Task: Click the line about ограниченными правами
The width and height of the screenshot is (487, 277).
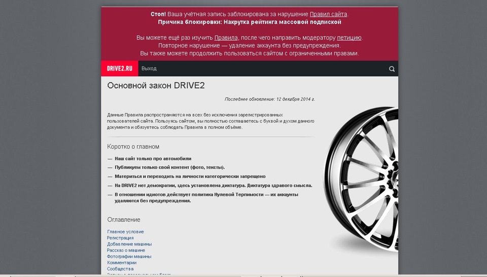Action: click(x=250, y=53)
